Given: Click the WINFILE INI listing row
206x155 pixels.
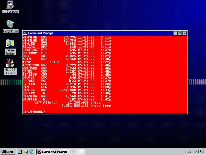Looking at the screenshot, I should point(67,99).
